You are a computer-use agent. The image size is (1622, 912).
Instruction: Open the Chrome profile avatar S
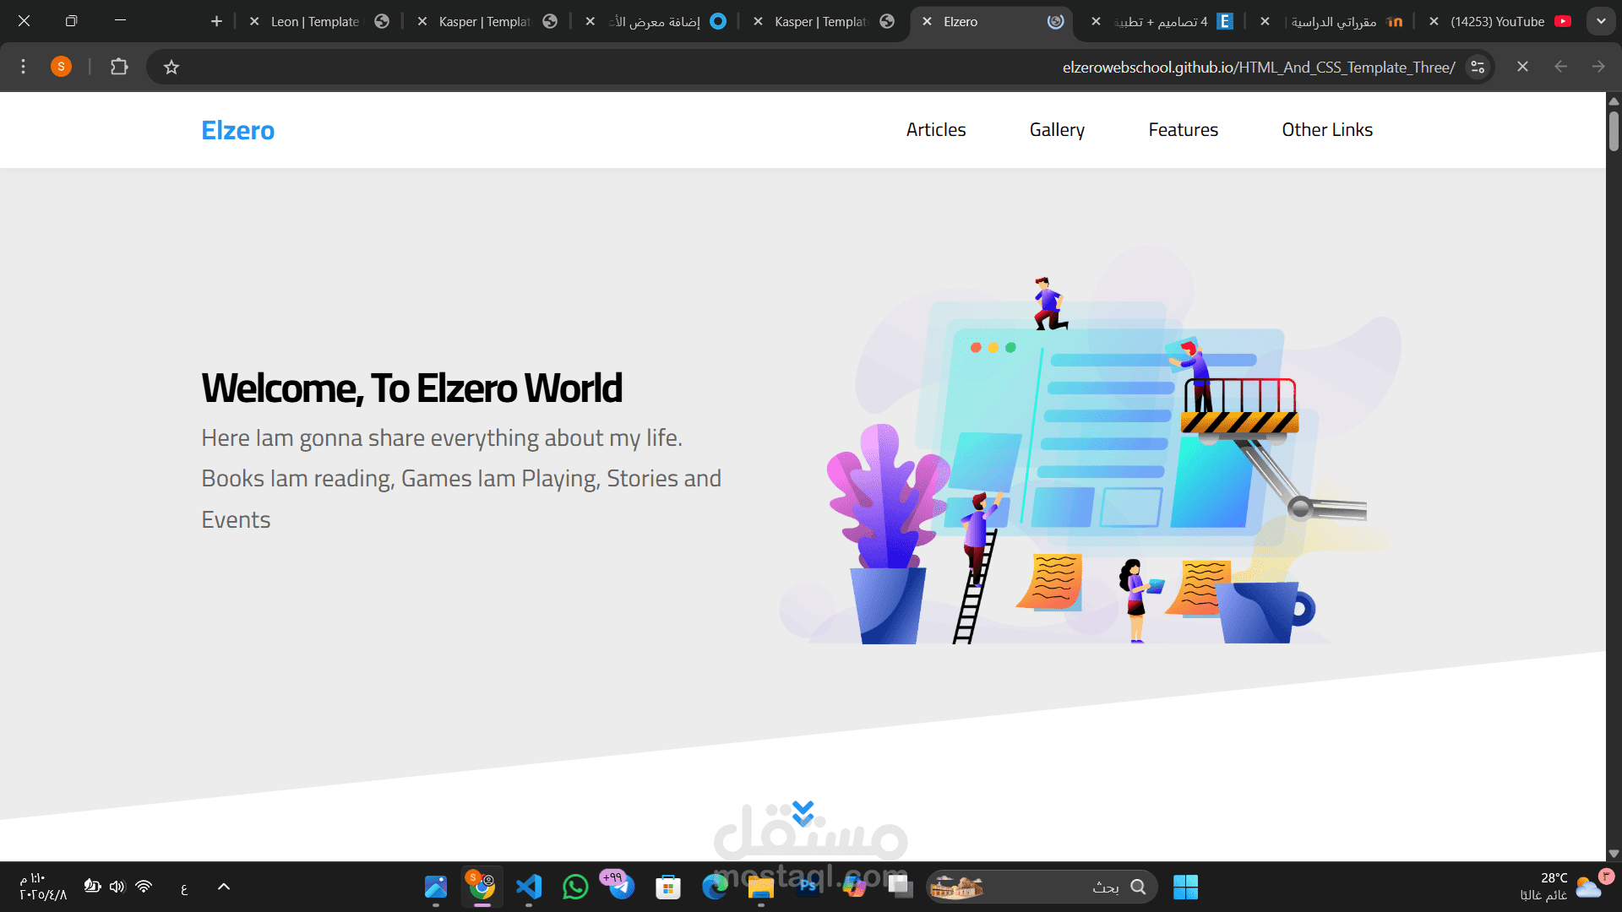click(61, 67)
